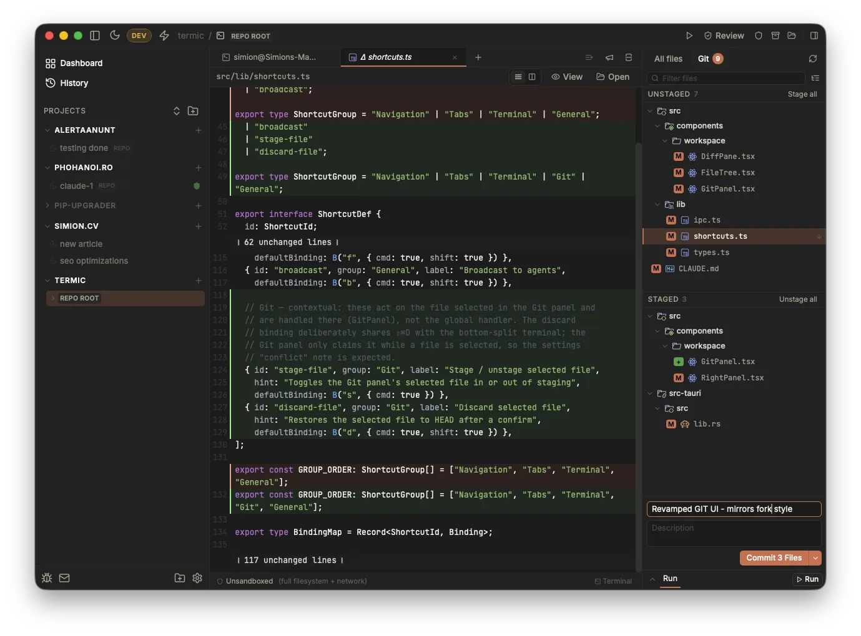Switch to split diff view toggle
Viewport: 861px width, 636px height.
click(x=532, y=77)
